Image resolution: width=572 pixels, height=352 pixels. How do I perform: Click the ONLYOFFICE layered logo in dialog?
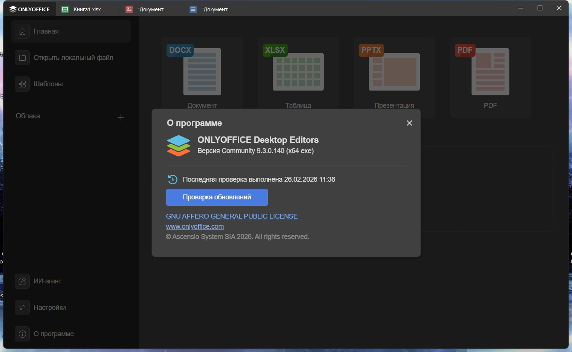pos(179,145)
